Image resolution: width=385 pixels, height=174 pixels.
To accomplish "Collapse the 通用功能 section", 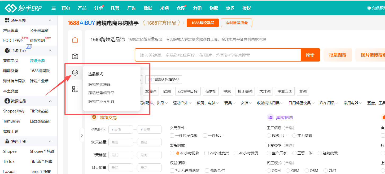I will pos(50,20).
